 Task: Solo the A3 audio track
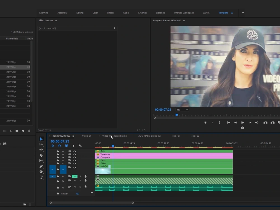pyautogui.click(x=80, y=187)
